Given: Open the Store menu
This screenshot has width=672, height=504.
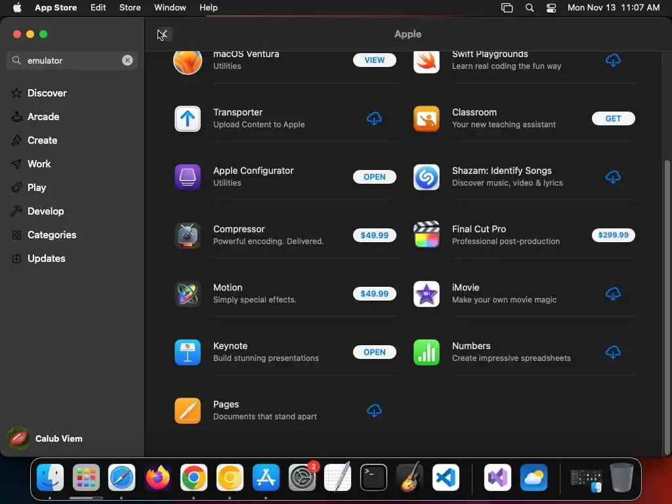Looking at the screenshot, I should [x=130, y=8].
